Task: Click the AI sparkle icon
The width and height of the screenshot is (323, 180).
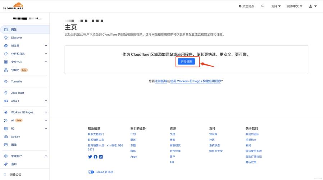Action: [6, 120]
